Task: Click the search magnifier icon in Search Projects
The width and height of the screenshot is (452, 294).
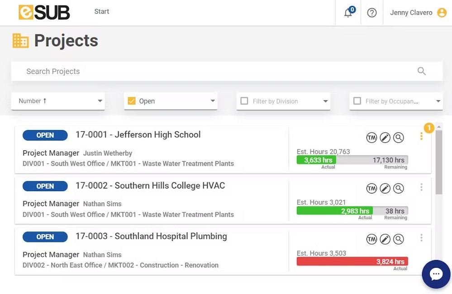Action: click(x=422, y=71)
